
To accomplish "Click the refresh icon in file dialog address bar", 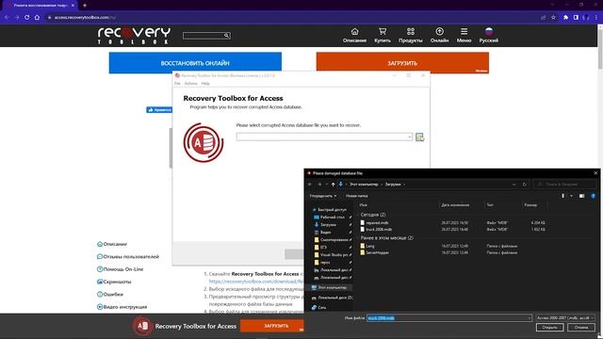I will coord(525,185).
